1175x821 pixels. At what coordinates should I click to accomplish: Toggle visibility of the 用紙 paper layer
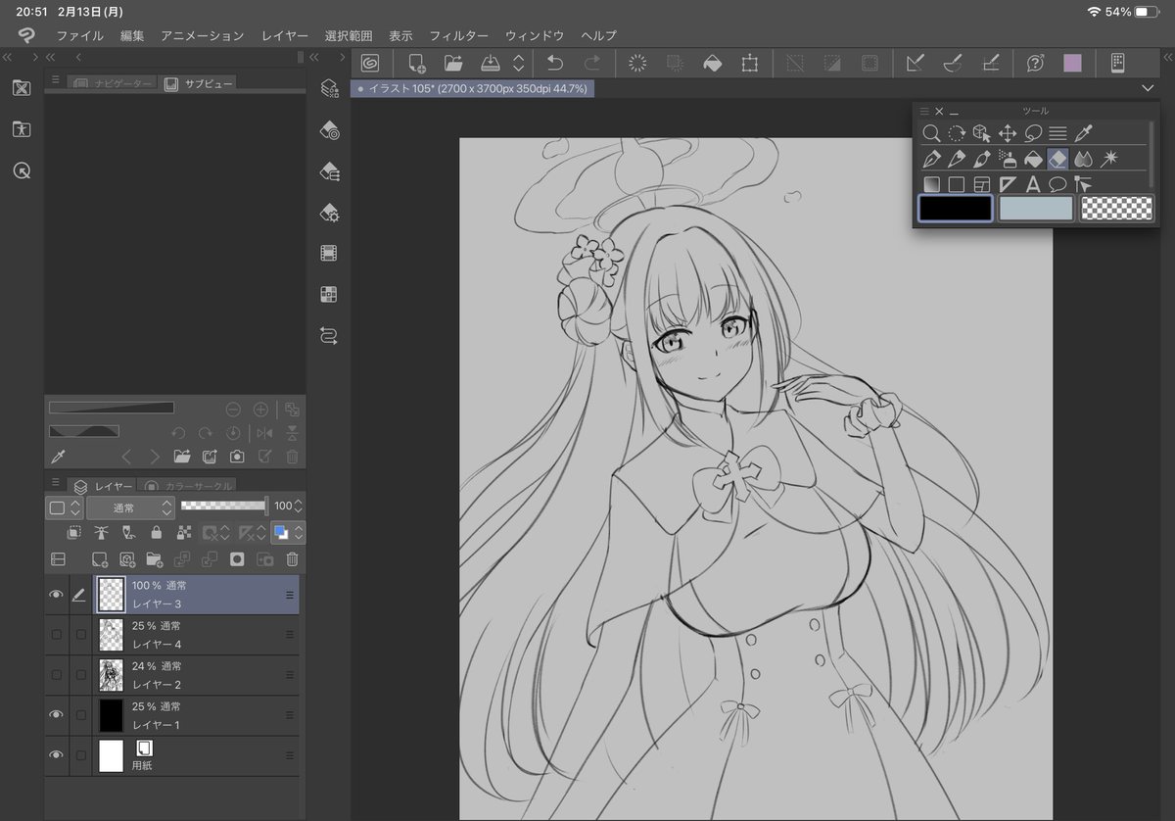pos(56,755)
